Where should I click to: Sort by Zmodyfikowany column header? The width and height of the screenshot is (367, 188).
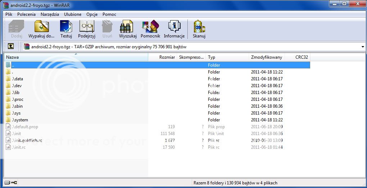click(266, 57)
